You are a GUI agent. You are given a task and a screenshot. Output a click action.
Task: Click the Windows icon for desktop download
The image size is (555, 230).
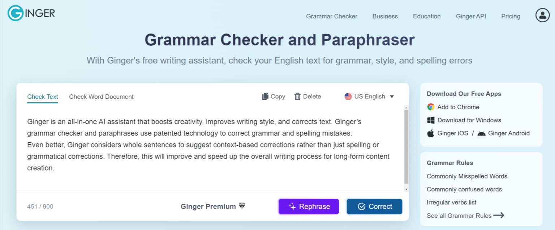point(430,120)
